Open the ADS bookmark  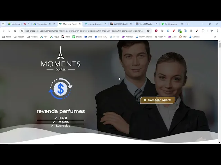[44, 37]
